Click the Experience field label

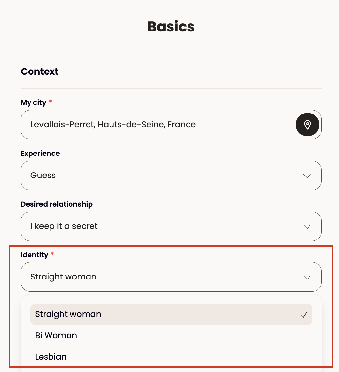tap(40, 153)
